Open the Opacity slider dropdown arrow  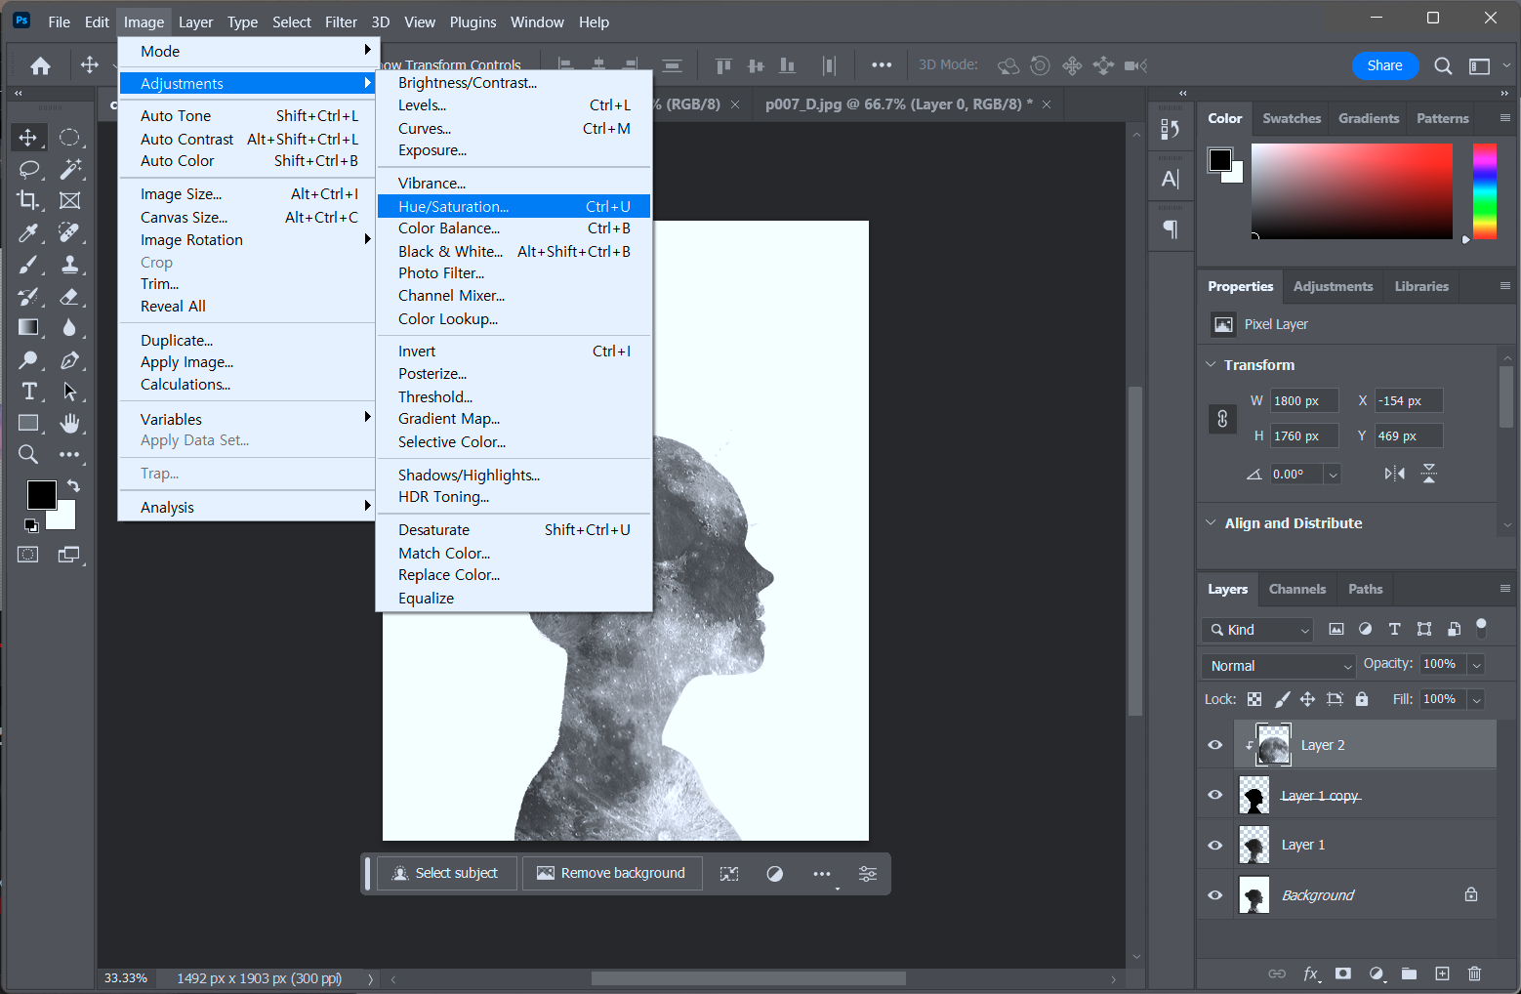point(1477,665)
